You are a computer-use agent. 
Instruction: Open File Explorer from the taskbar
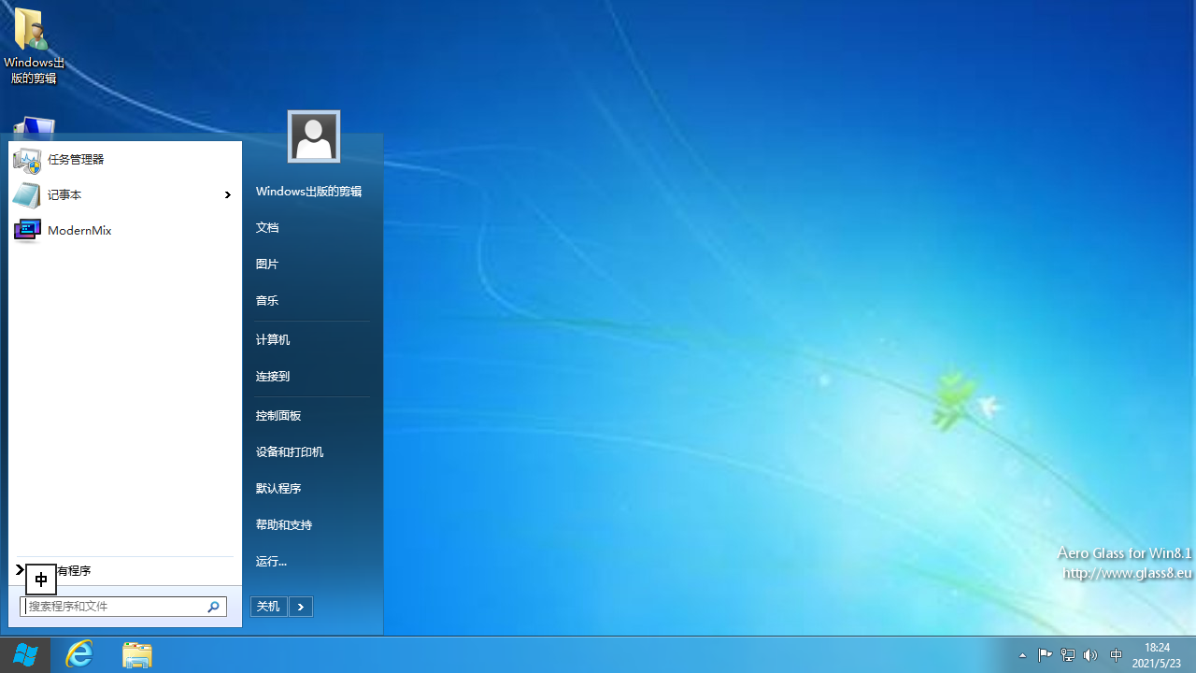coord(137,655)
